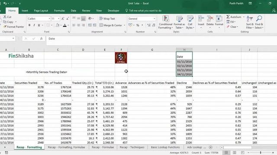Click the Format cells icon in Cells group
The image size is (277, 155).
[x=219, y=19]
